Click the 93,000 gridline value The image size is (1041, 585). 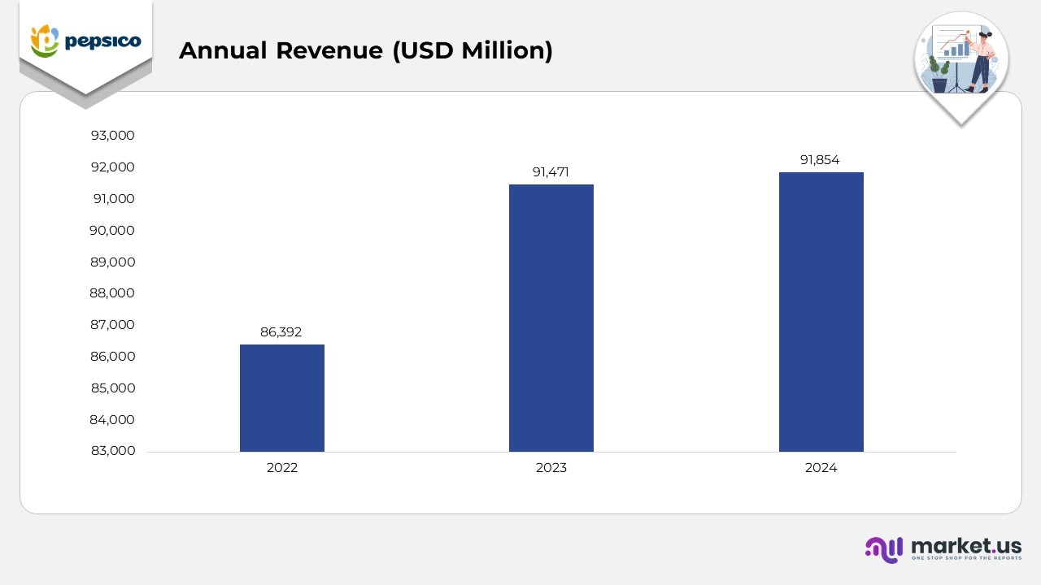tap(112, 136)
